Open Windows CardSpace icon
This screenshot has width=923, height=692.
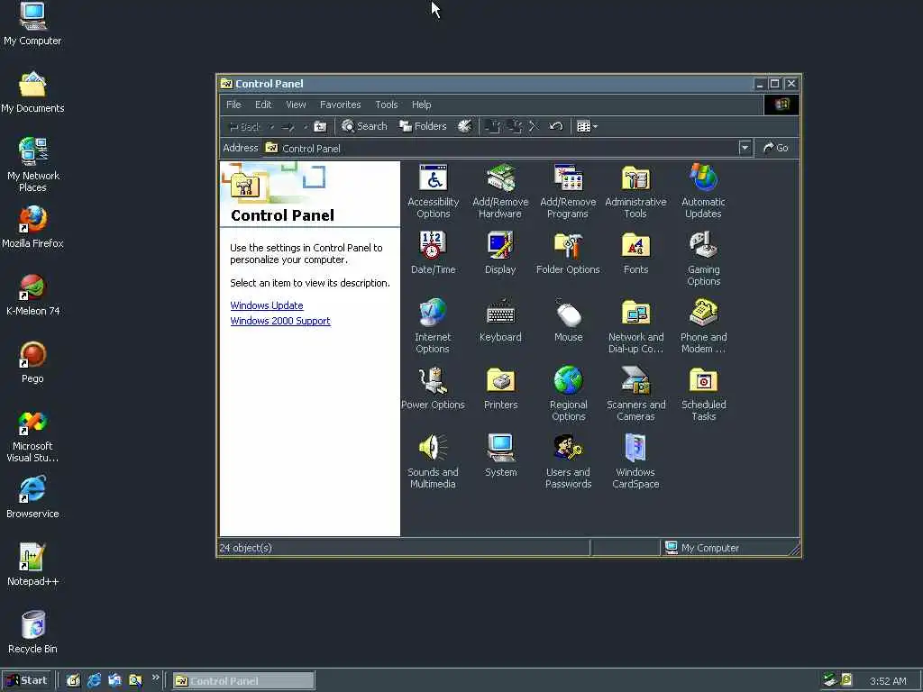635,462
